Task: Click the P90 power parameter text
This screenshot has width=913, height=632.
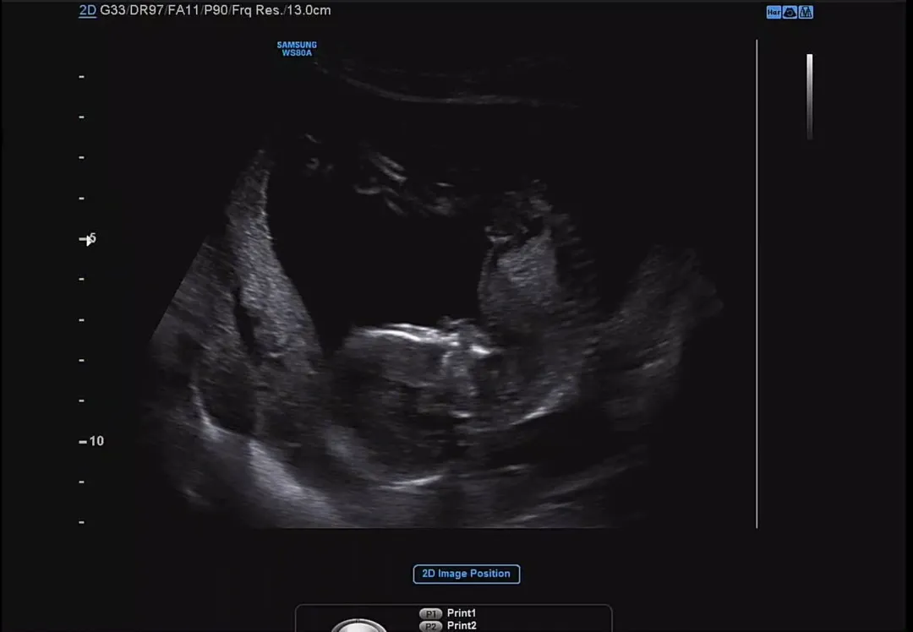Action: [216, 10]
